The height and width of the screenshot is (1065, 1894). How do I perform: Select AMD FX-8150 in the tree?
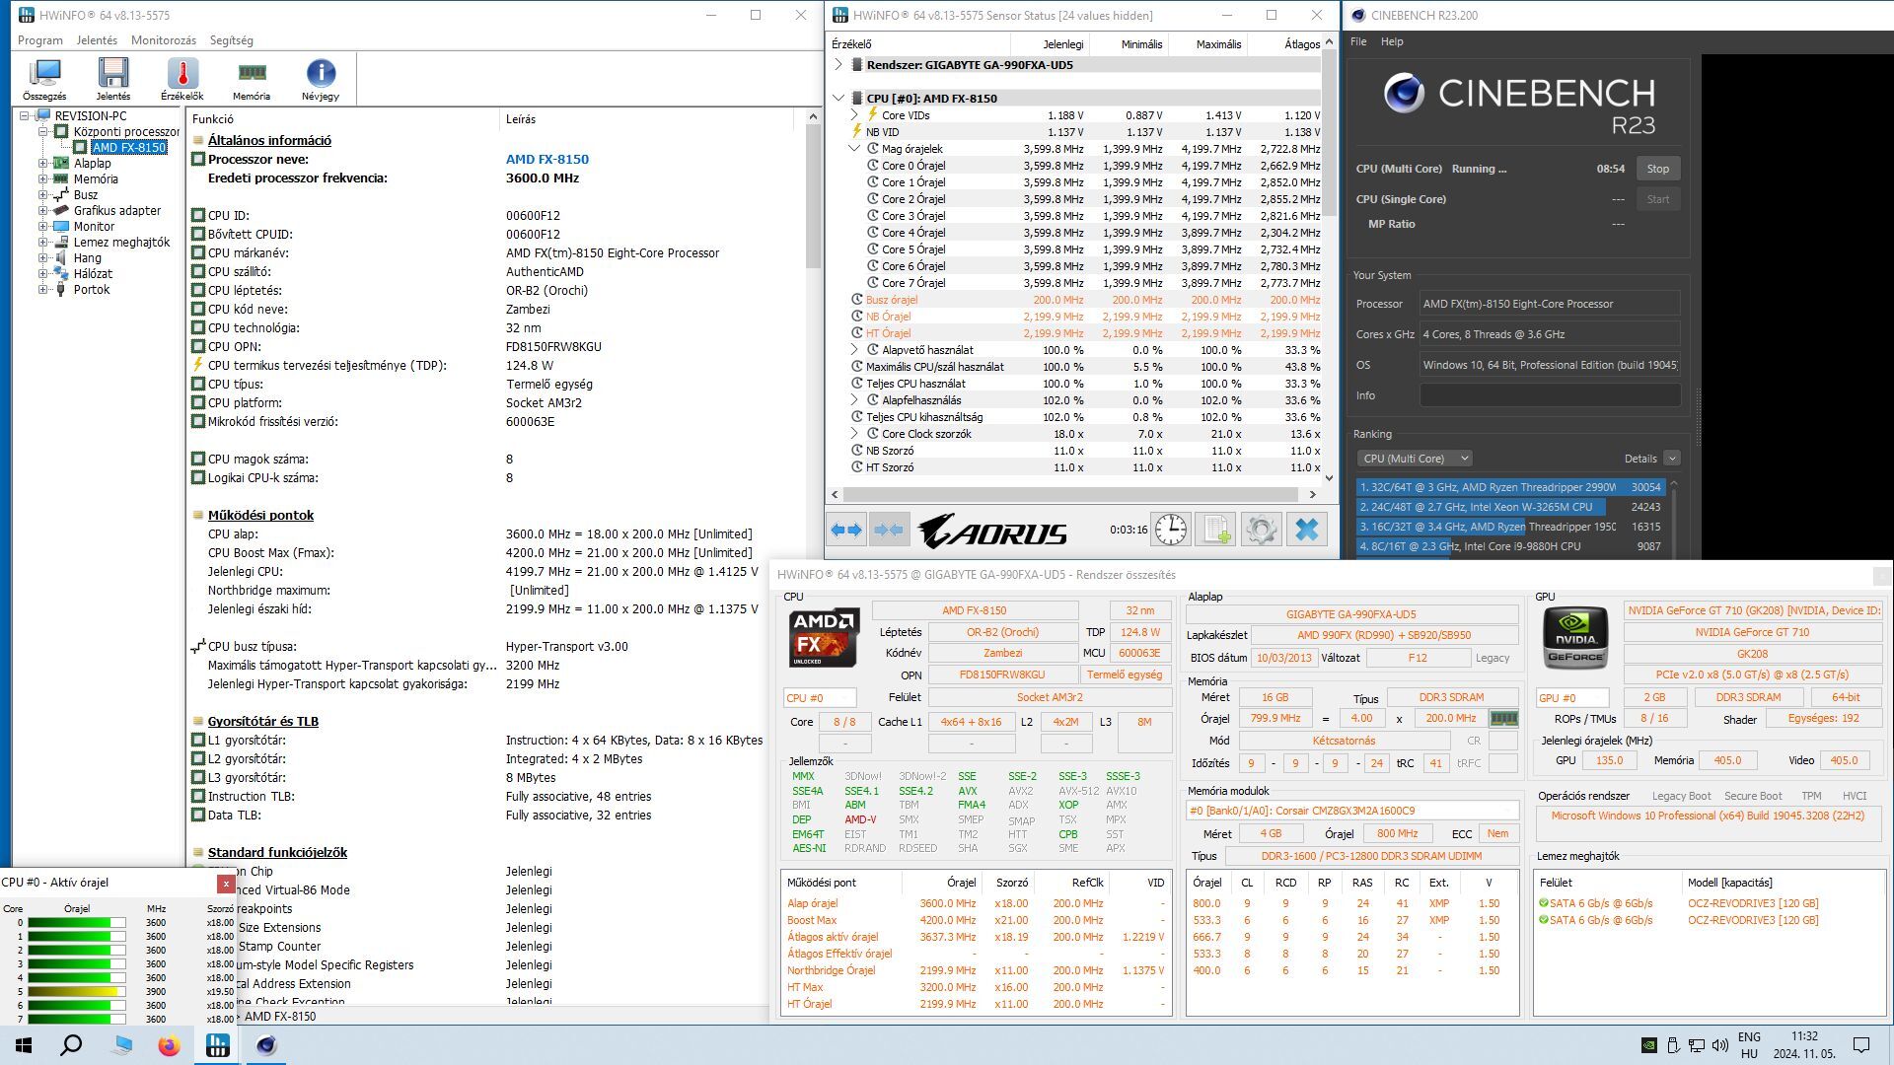(129, 148)
